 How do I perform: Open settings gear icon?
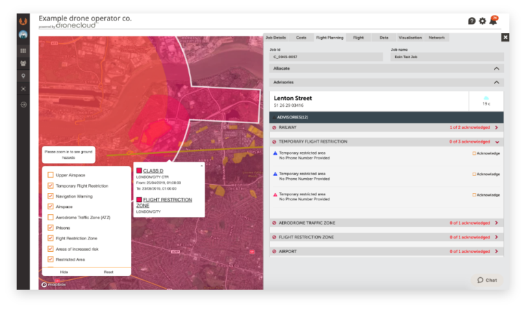(x=482, y=21)
